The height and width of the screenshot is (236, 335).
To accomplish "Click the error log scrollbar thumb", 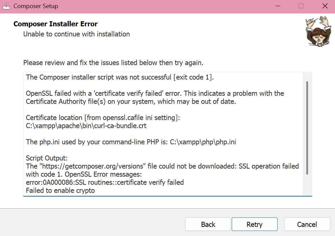I will point(307,128).
